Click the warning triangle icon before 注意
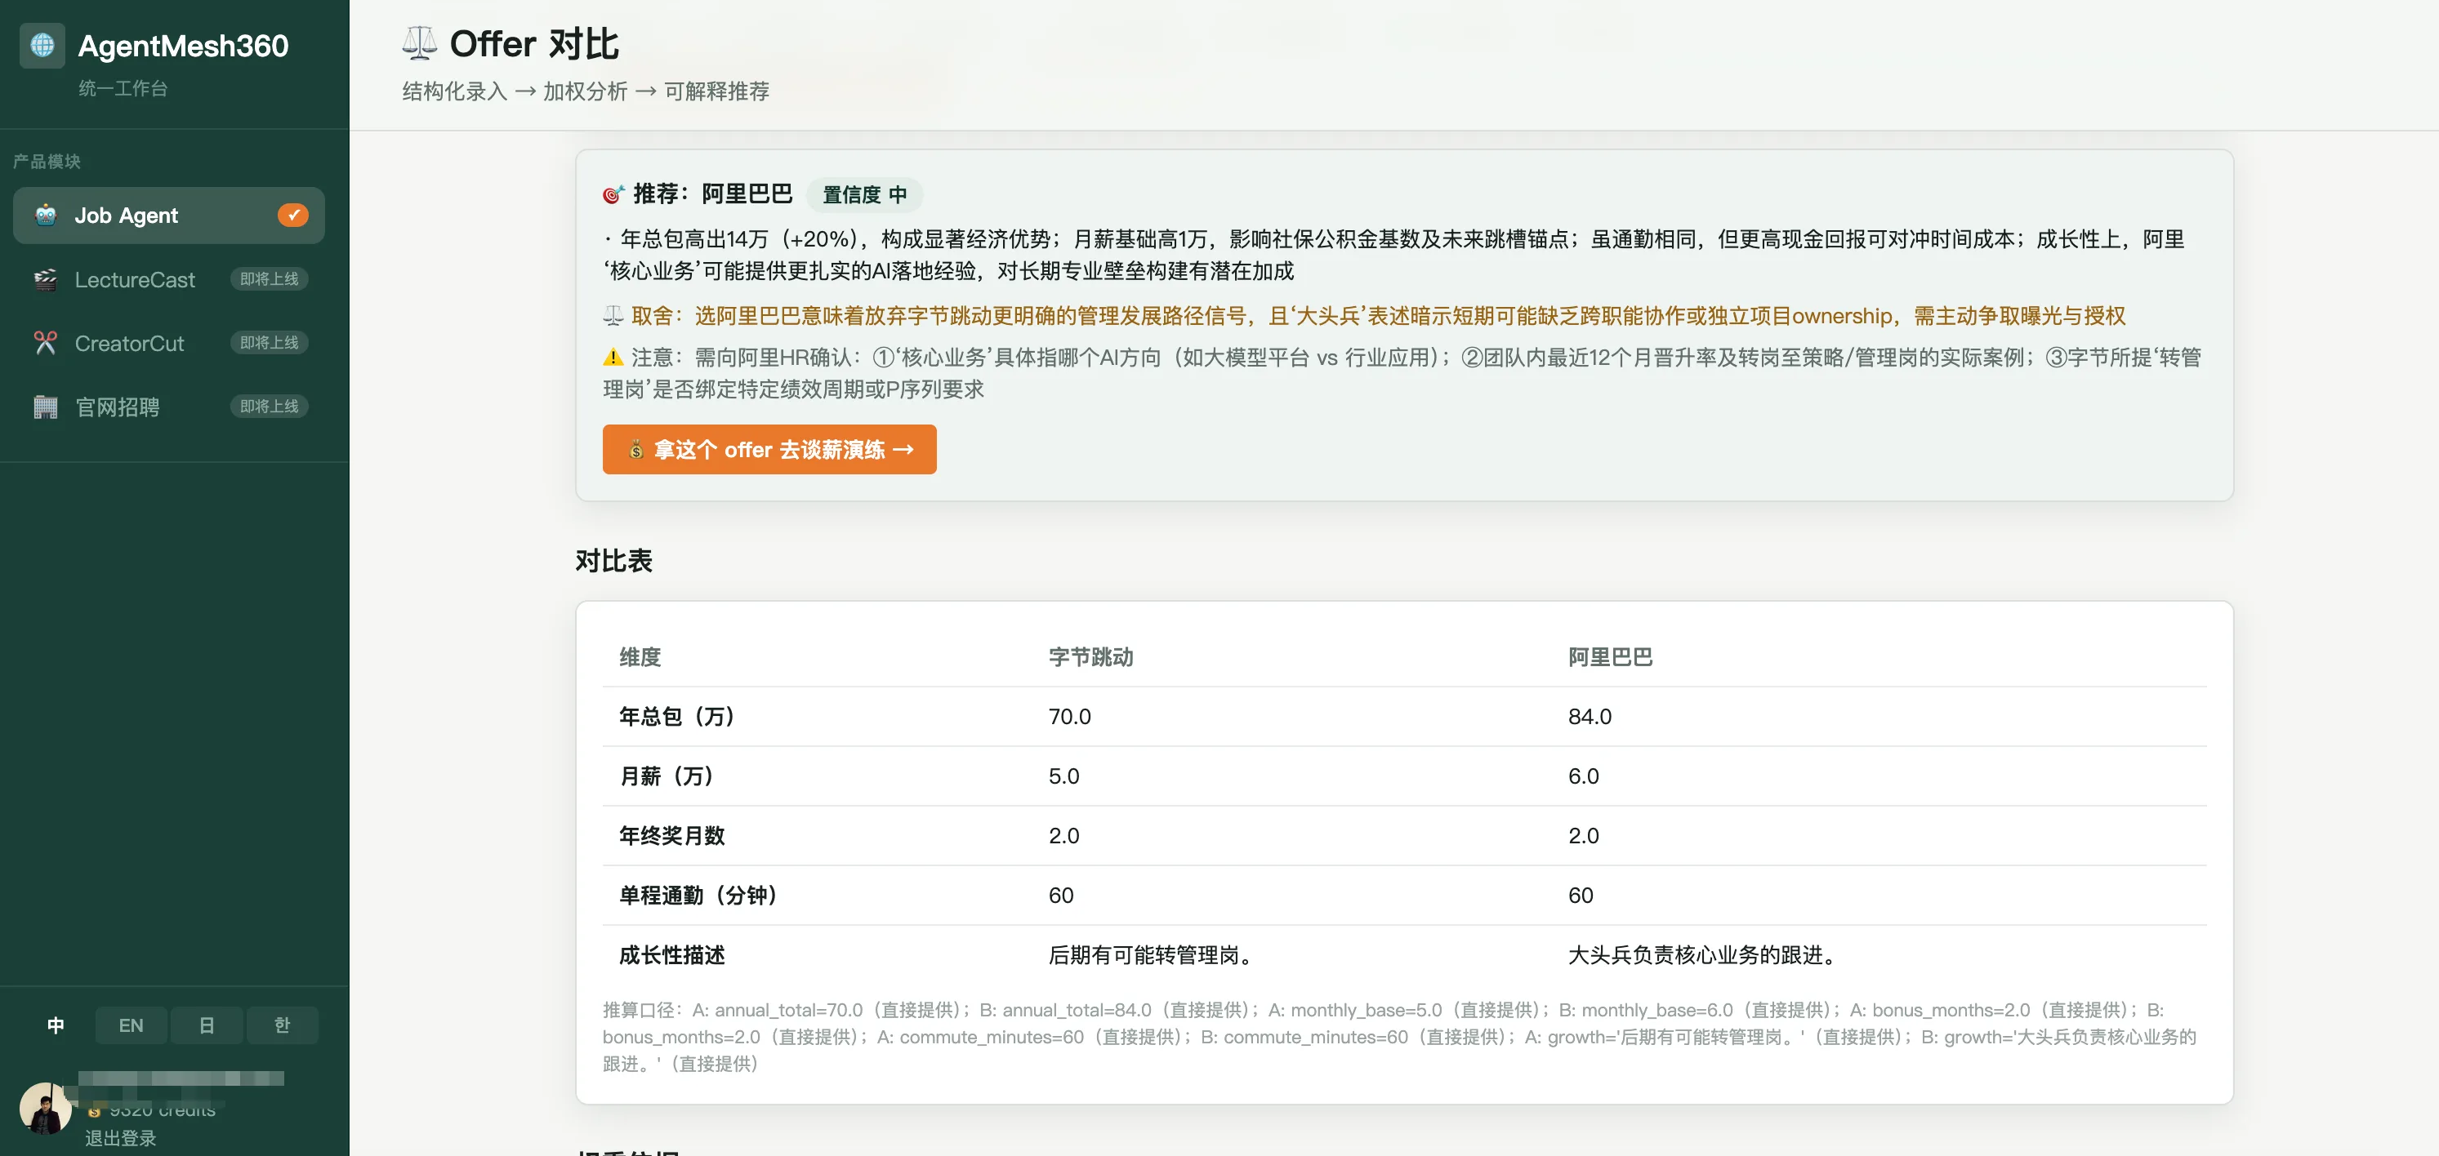The width and height of the screenshot is (2439, 1156). 613,357
